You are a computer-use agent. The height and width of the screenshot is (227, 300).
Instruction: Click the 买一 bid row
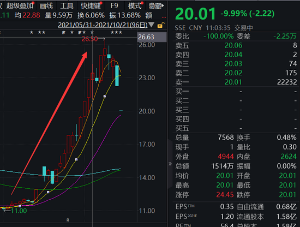tap(236, 92)
